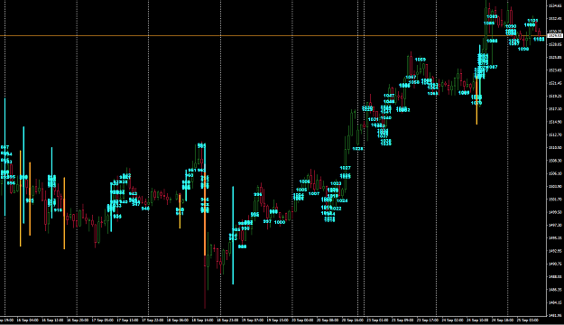This screenshot has width=564, height=325.
Task: Click the 1519.25 price axis label
Action: pos(556,96)
